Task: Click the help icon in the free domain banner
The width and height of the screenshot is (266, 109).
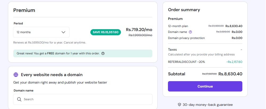Action: tap(103, 53)
